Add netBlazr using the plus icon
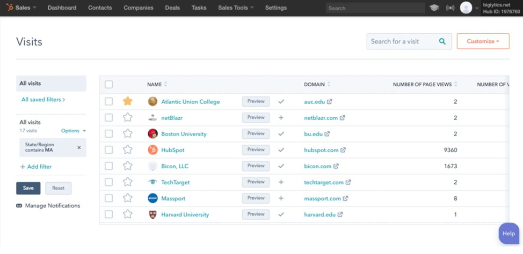This screenshot has width=523, height=254. point(281,117)
